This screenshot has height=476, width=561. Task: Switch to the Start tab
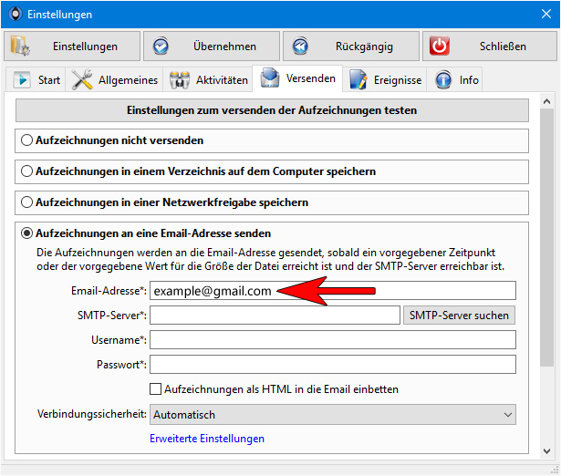click(x=36, y=79)
